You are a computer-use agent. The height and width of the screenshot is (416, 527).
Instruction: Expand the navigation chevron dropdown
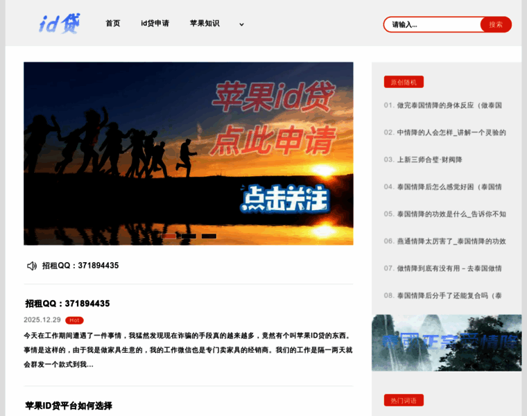click(241, 24)
